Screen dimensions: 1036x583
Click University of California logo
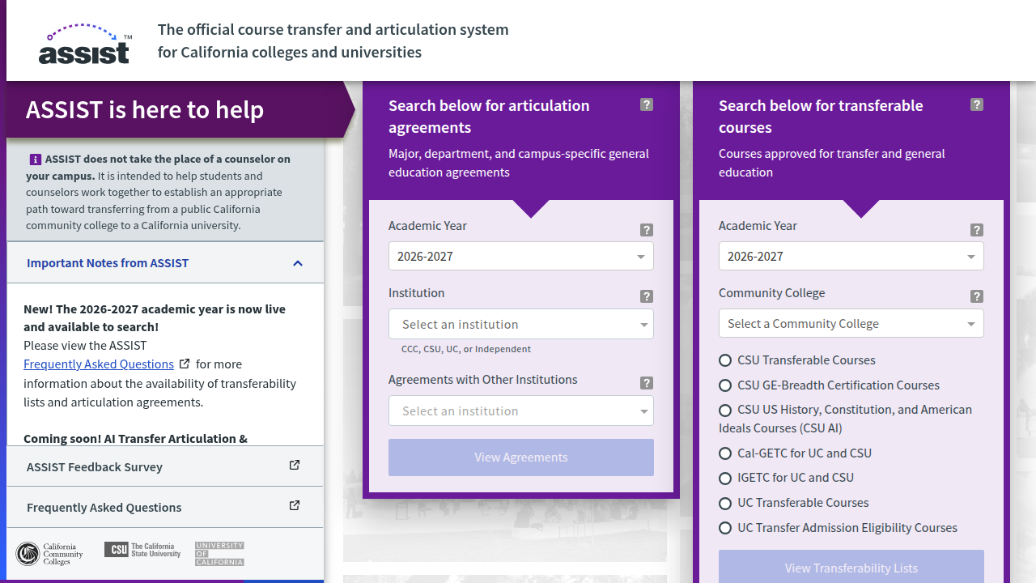coord(219,554)
